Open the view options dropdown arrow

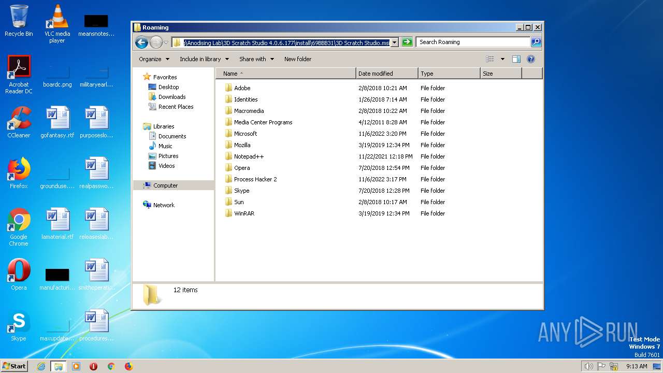pos(502,59)
